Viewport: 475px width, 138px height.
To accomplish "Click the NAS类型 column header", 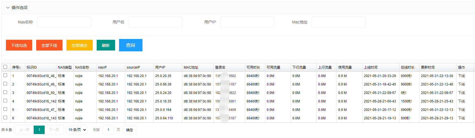I will coord(65,67).
